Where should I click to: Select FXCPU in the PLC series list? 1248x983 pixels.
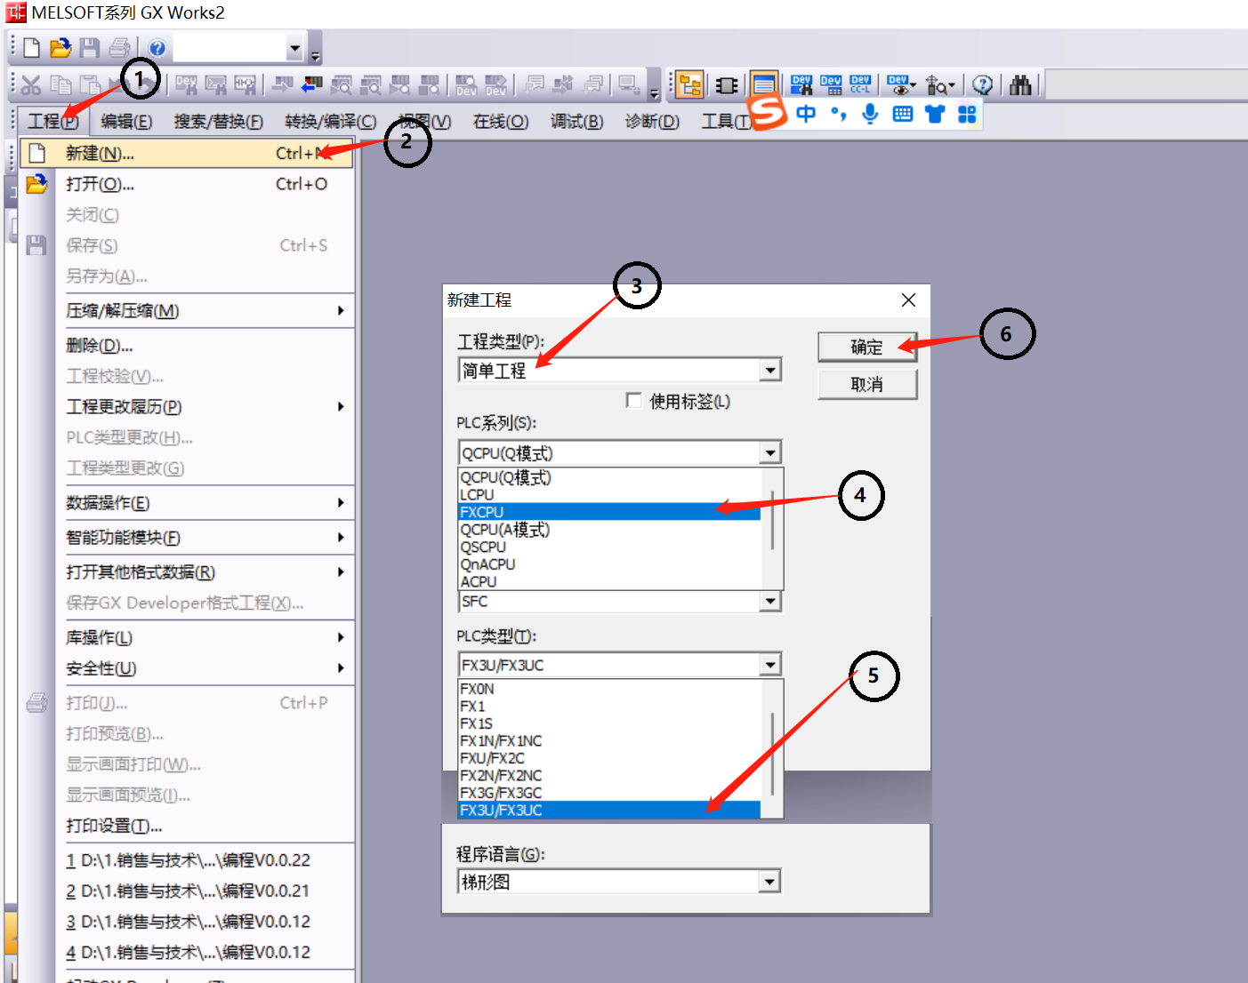click(609, 512)
